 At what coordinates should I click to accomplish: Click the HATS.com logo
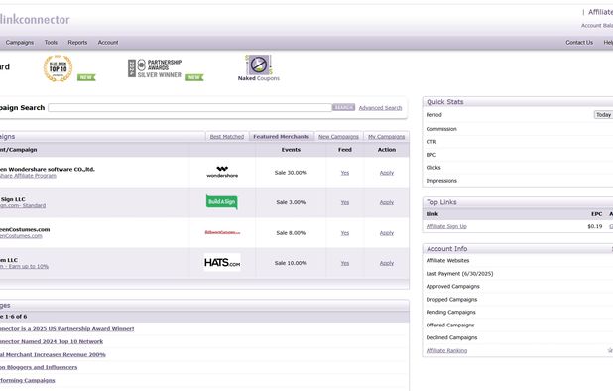pos(222,262)
